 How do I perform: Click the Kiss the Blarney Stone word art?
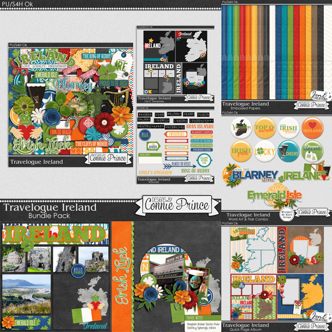[x=250, y=175]
